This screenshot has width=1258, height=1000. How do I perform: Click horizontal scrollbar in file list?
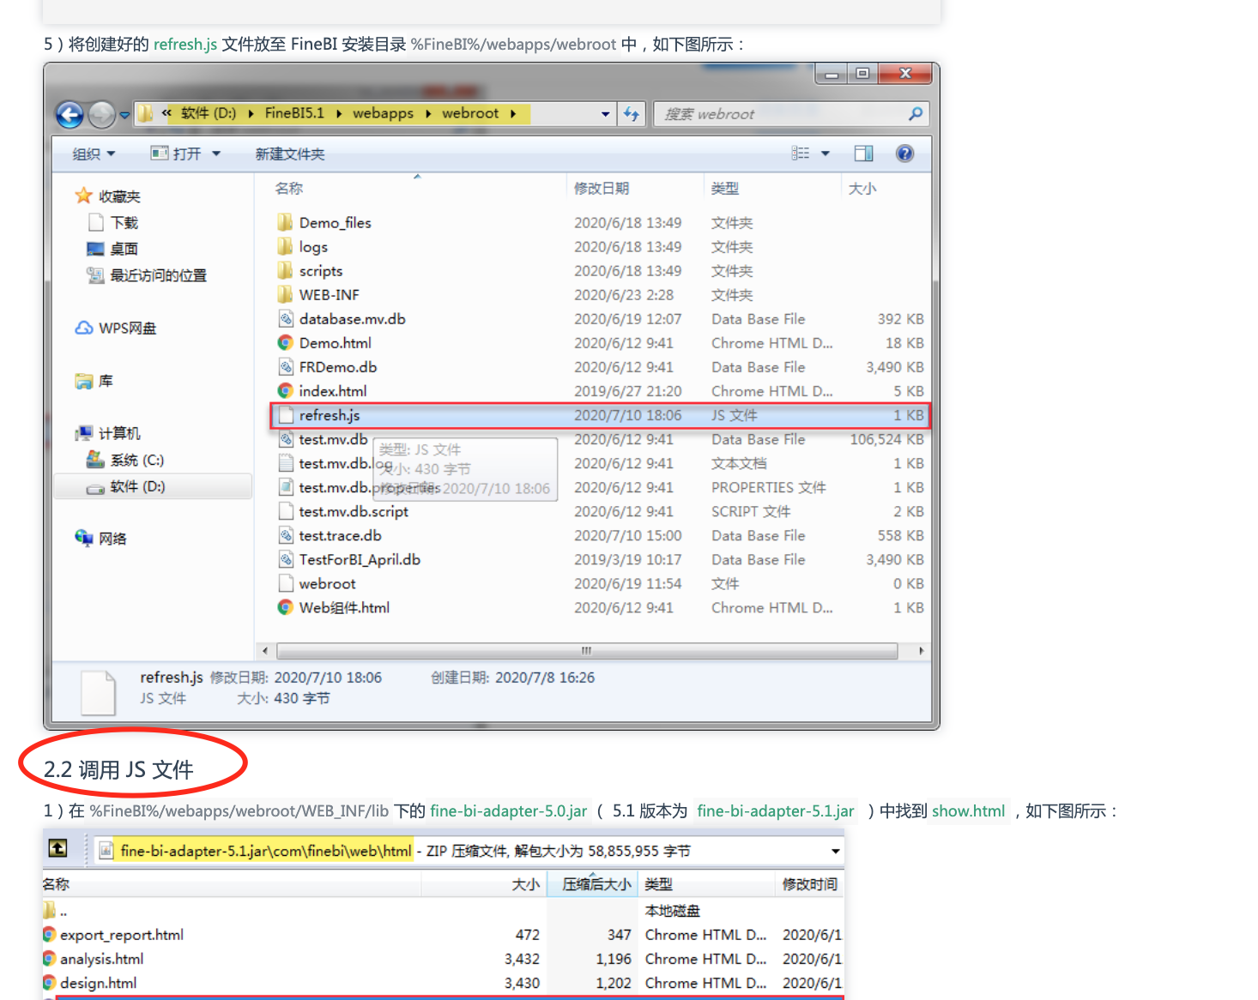tap(587, 651)
